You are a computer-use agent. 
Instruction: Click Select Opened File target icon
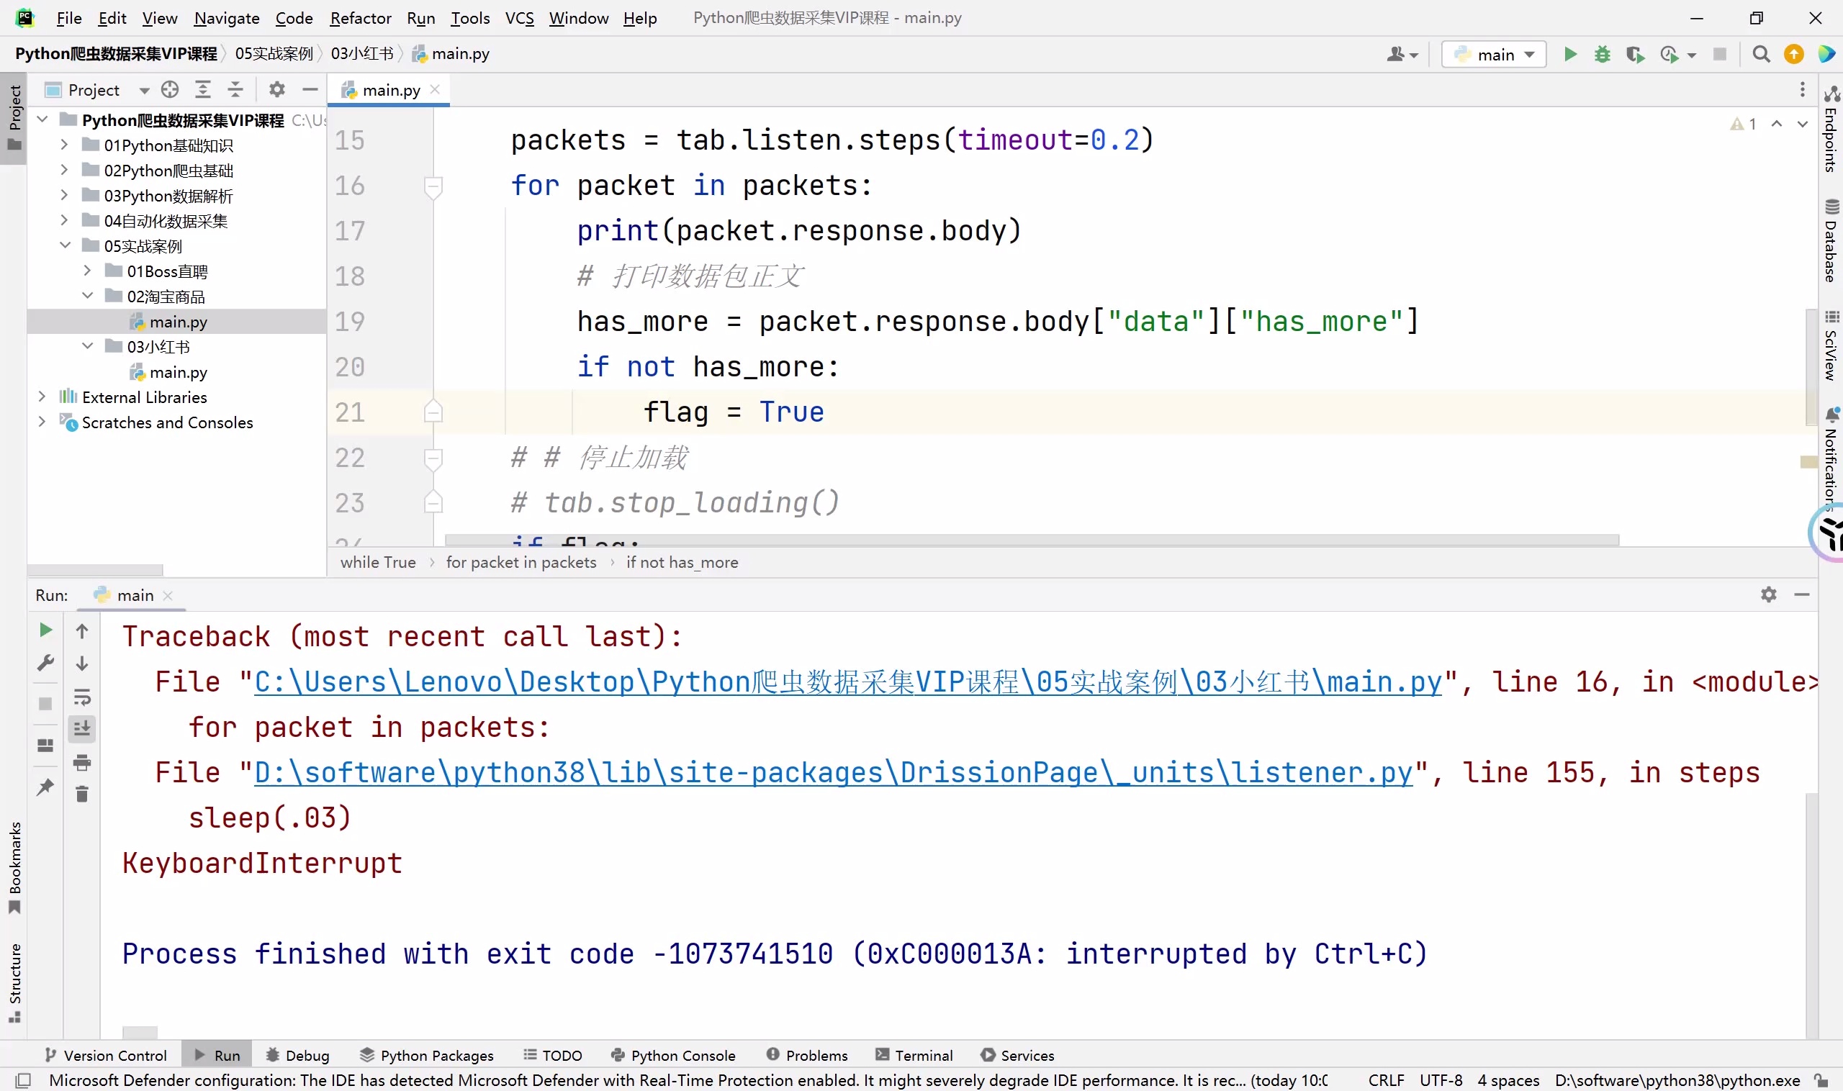[170, 90]
